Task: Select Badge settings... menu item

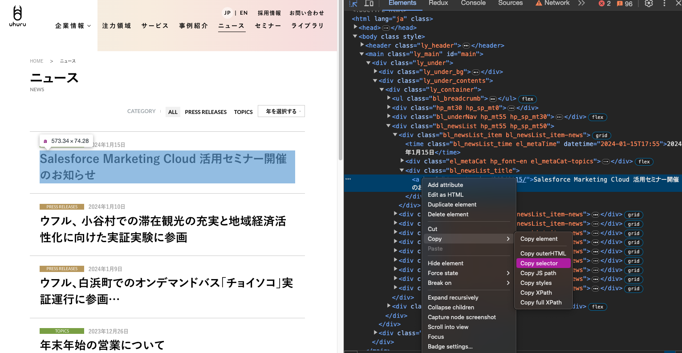Action: click(469, 346)
